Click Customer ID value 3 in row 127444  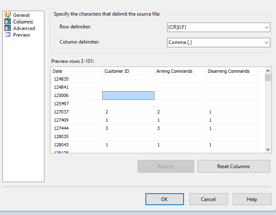coord(128,129)
